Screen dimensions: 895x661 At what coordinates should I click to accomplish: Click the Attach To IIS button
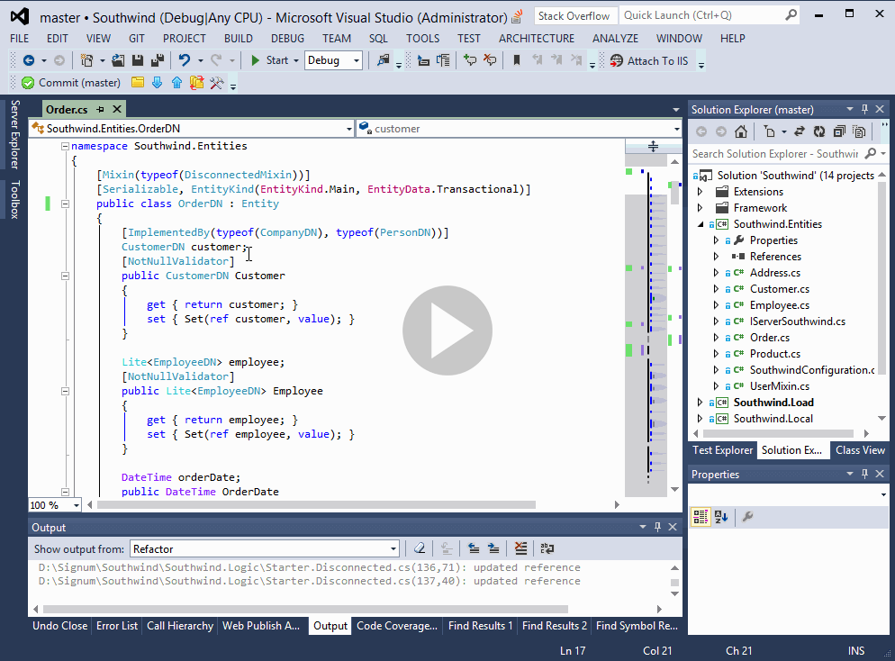649,60
